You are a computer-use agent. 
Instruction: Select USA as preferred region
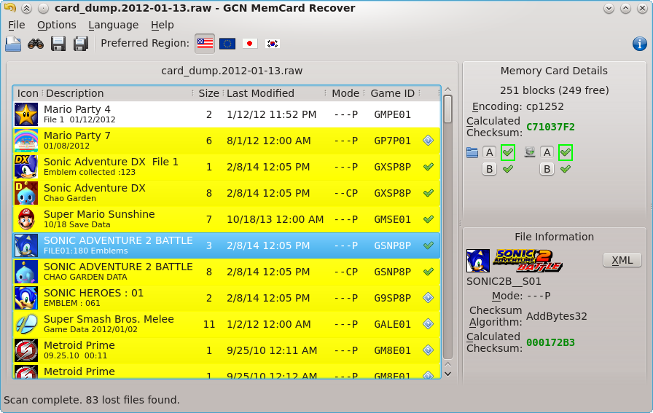(205, 44)
